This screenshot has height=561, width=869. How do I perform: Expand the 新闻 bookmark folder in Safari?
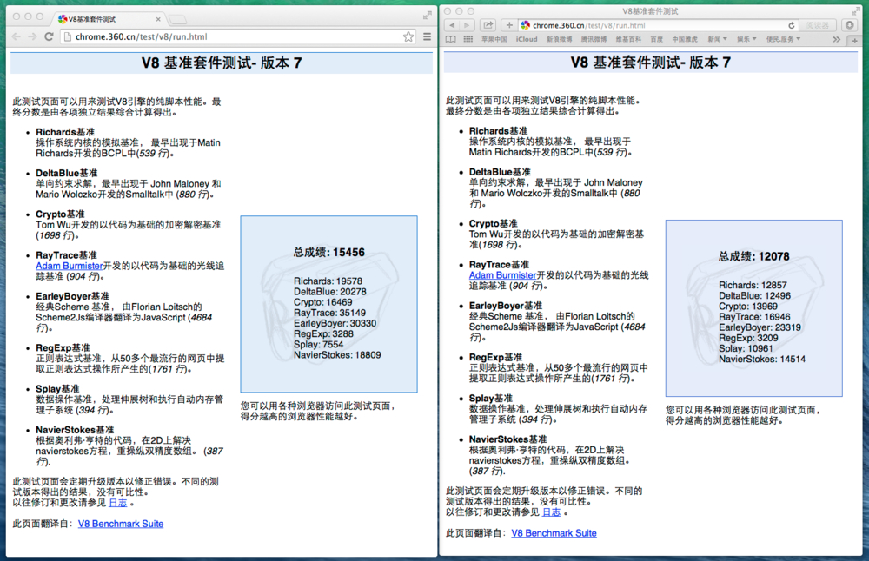point(717,39)
